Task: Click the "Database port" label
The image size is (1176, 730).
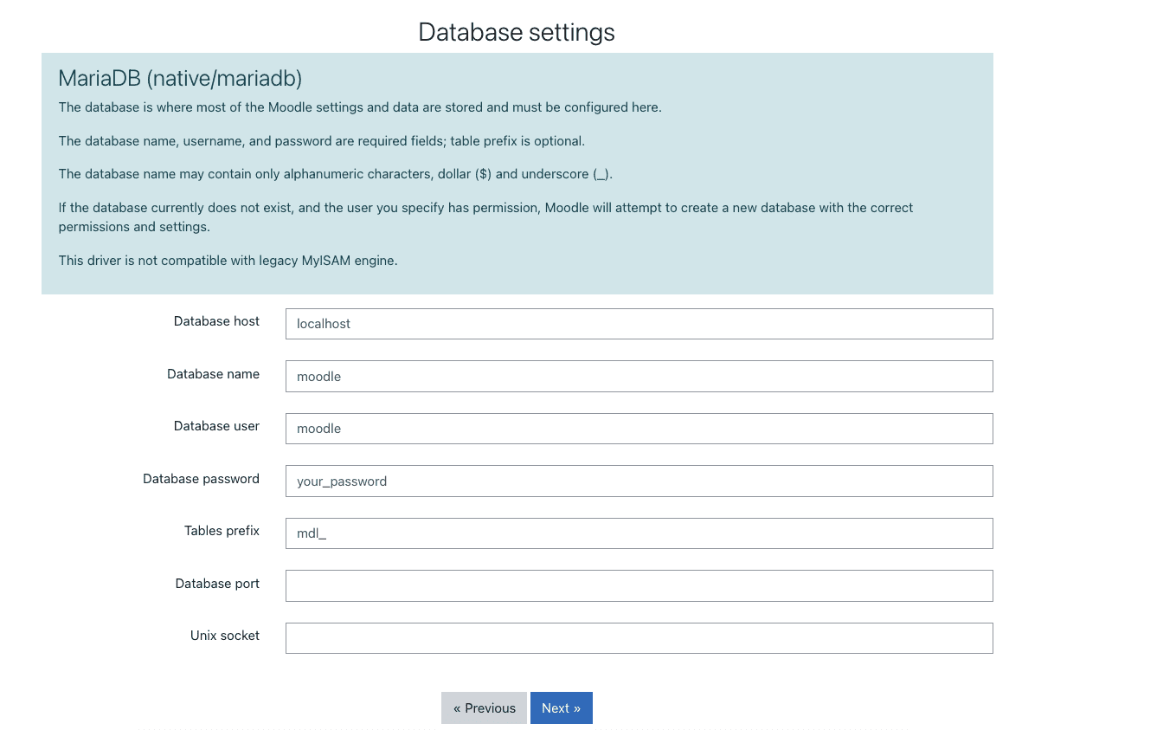Action: (217, 584)
